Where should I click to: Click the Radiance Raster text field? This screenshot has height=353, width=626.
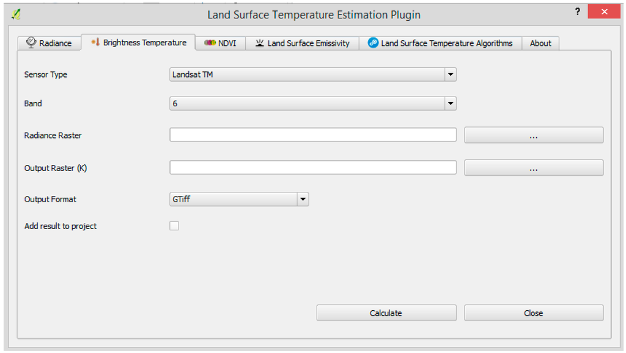[313, 135]
